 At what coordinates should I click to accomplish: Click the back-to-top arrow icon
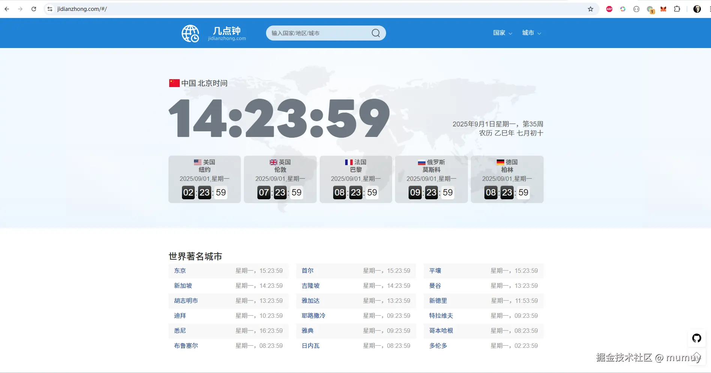coord(696,357)
